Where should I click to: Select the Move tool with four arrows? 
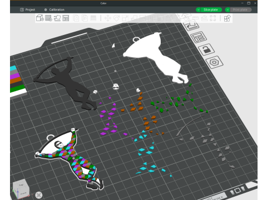pyautogui.click(x=108, y=18)
